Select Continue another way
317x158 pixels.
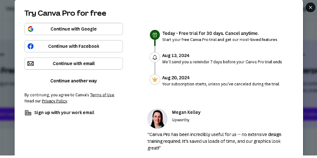[74, 81]
